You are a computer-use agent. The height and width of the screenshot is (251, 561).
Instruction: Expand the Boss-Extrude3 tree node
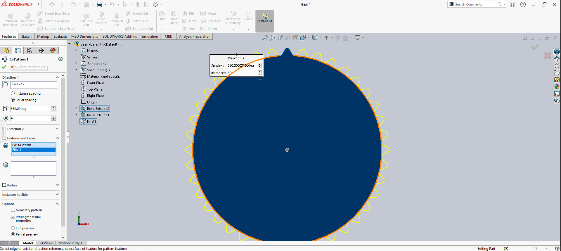coord(76,115)
